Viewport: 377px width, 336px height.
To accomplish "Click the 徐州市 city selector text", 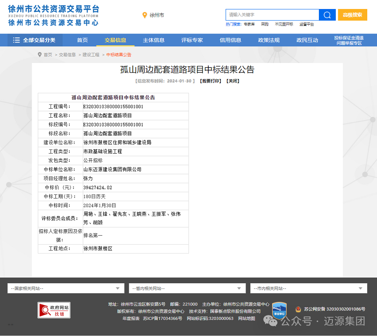I will pos(157,15).
